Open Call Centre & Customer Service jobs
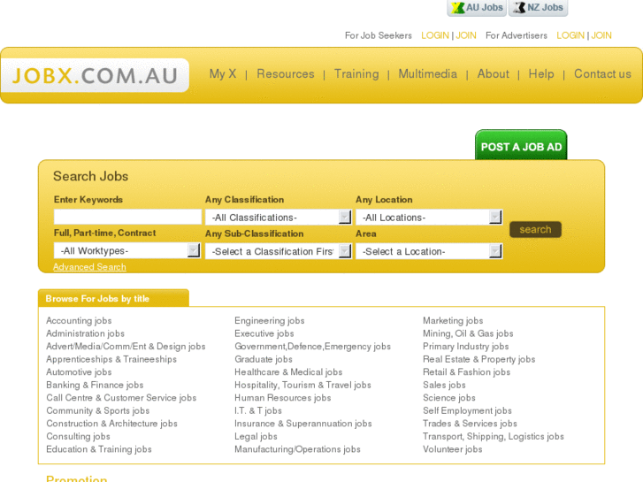 [121, 398]
